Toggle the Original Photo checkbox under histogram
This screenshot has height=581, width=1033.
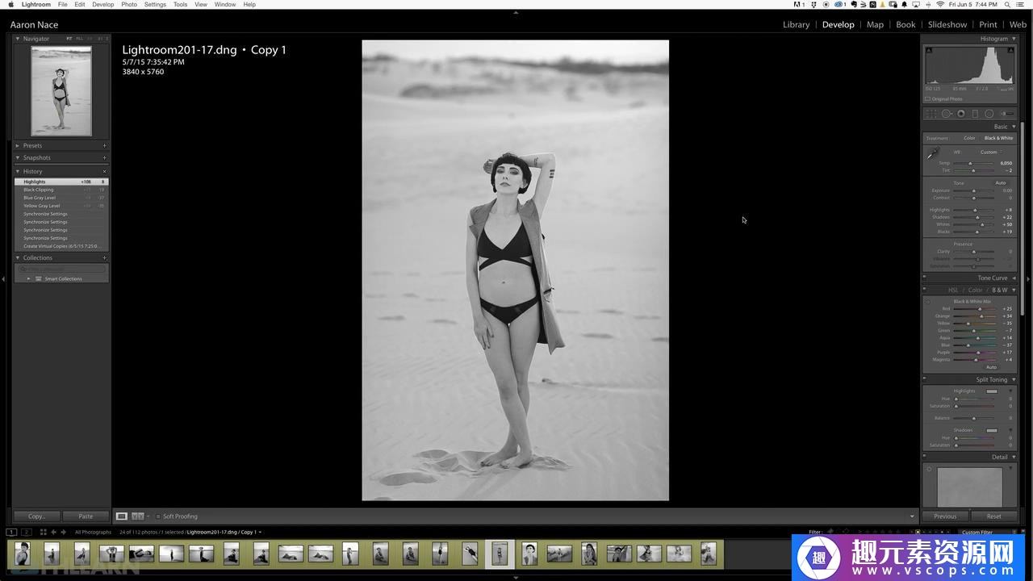pyautogui.click(x=928, y=99)
